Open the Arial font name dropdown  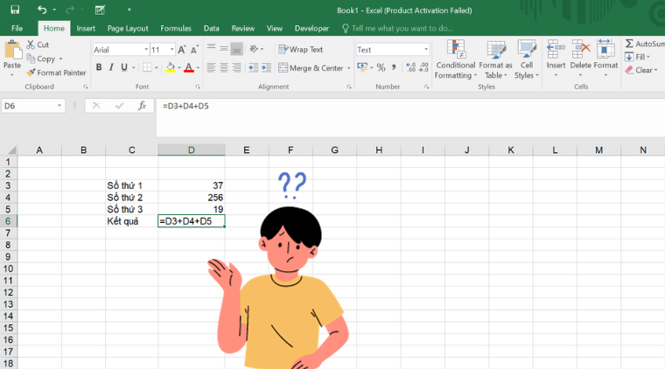coord(146,50)
